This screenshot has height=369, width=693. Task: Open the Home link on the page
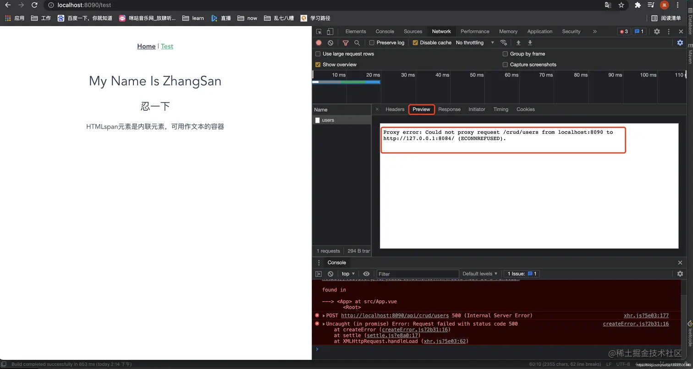point(146,46)
